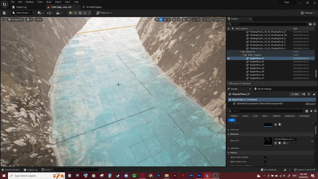The image size is (318, 179).
Task: Click the Edit in C++ link
Action: [310, 104]
